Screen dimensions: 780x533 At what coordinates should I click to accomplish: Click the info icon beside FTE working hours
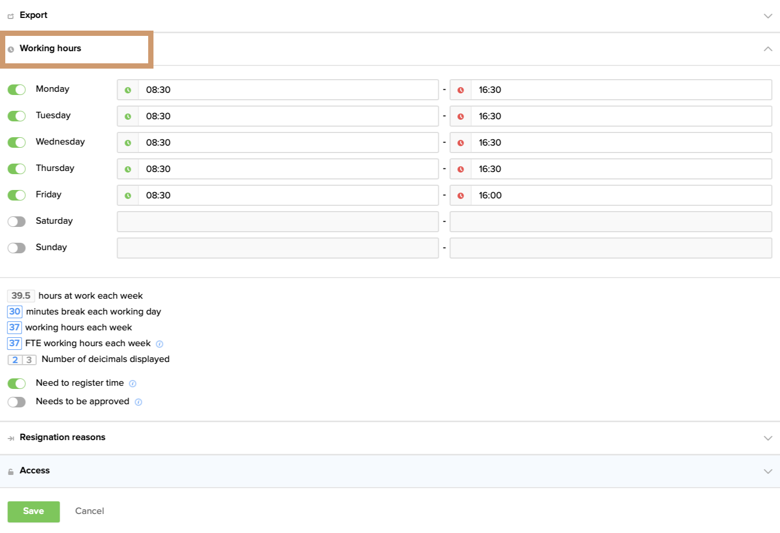click(159, 344)
